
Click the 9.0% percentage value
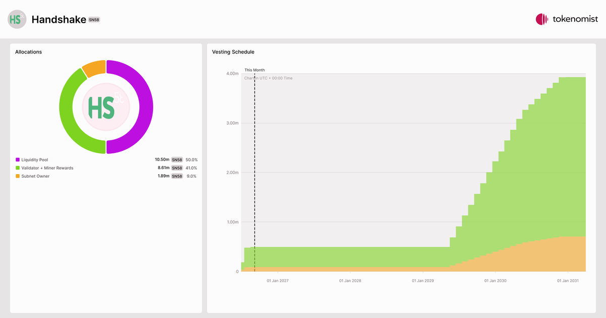point(192,176)
